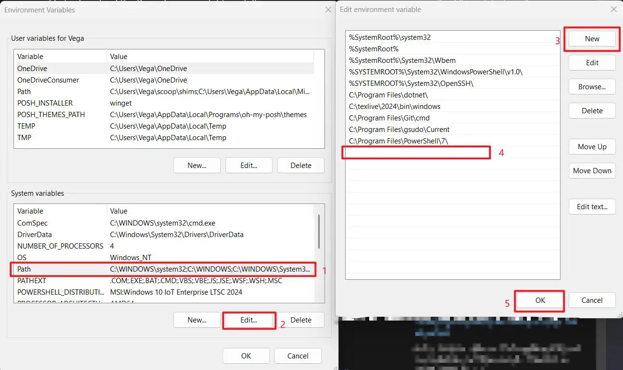Click Delete under System variables
Image resolution: width=623 pixels, height=370 pixels.
[x=300, y=320]
